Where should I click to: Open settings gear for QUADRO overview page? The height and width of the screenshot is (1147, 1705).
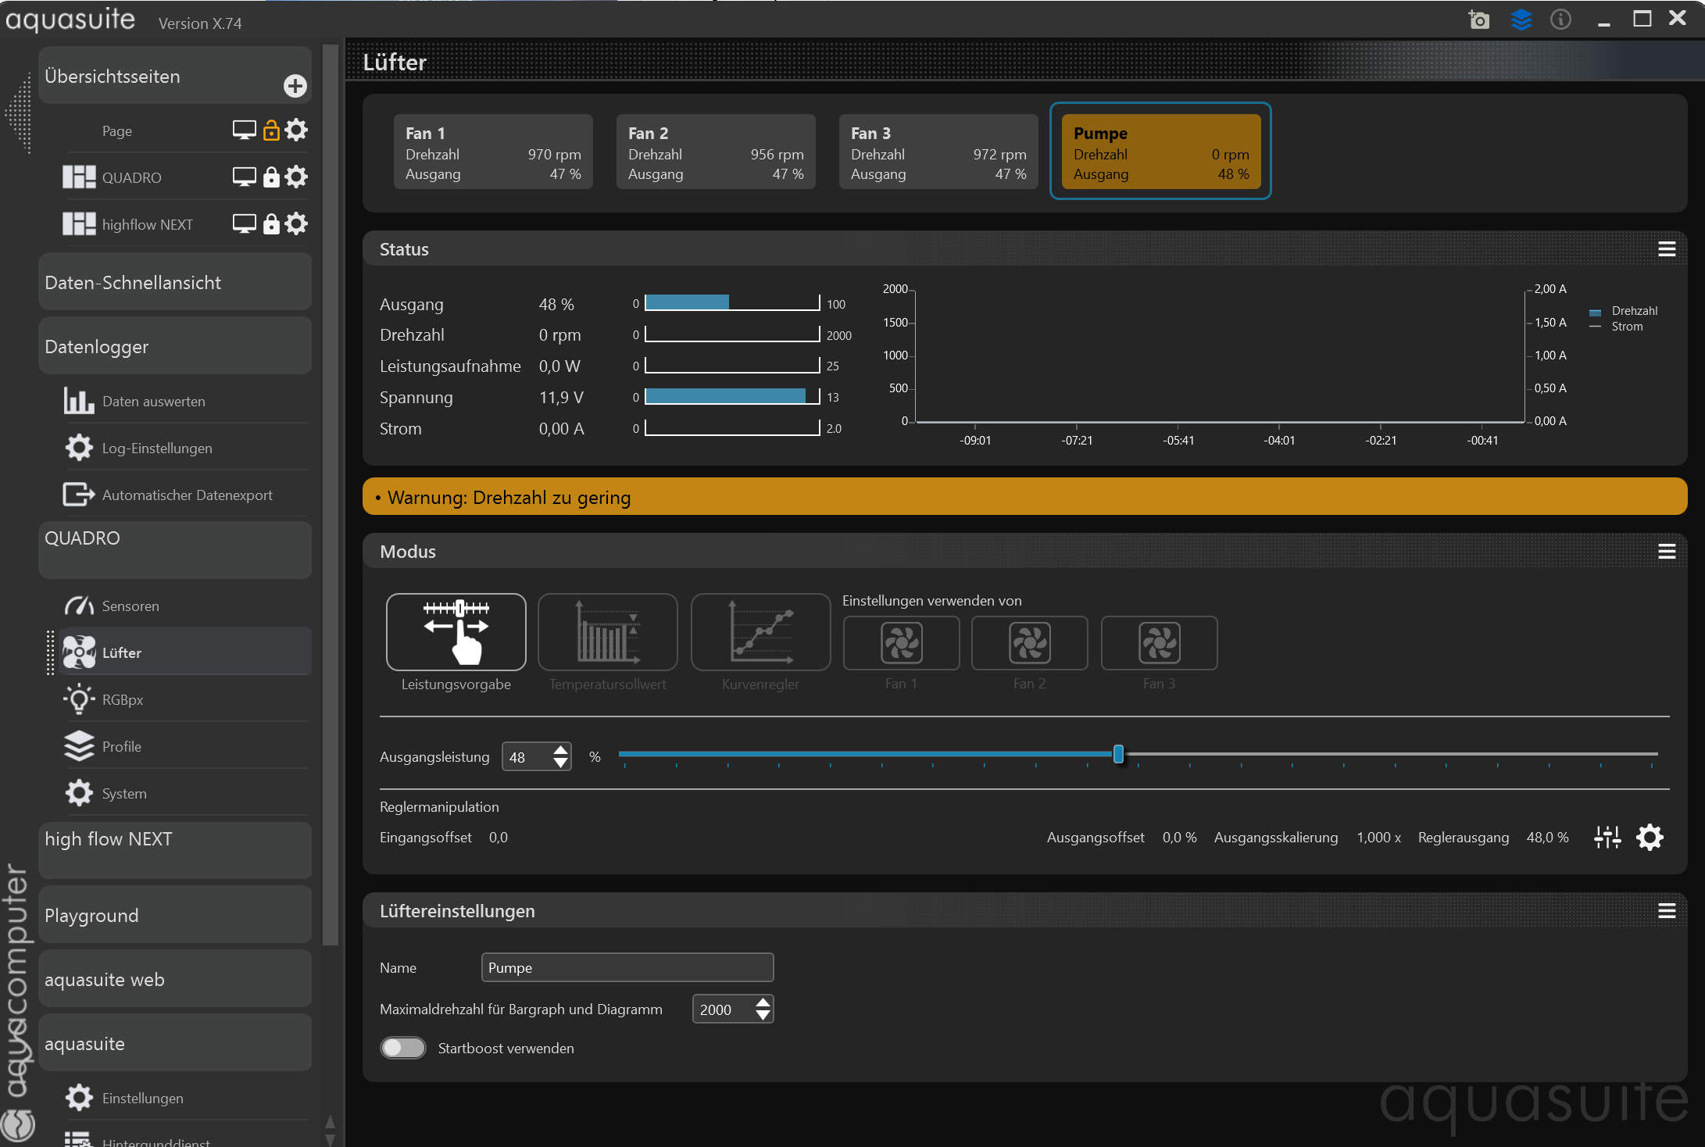click(x=295, y=177)
